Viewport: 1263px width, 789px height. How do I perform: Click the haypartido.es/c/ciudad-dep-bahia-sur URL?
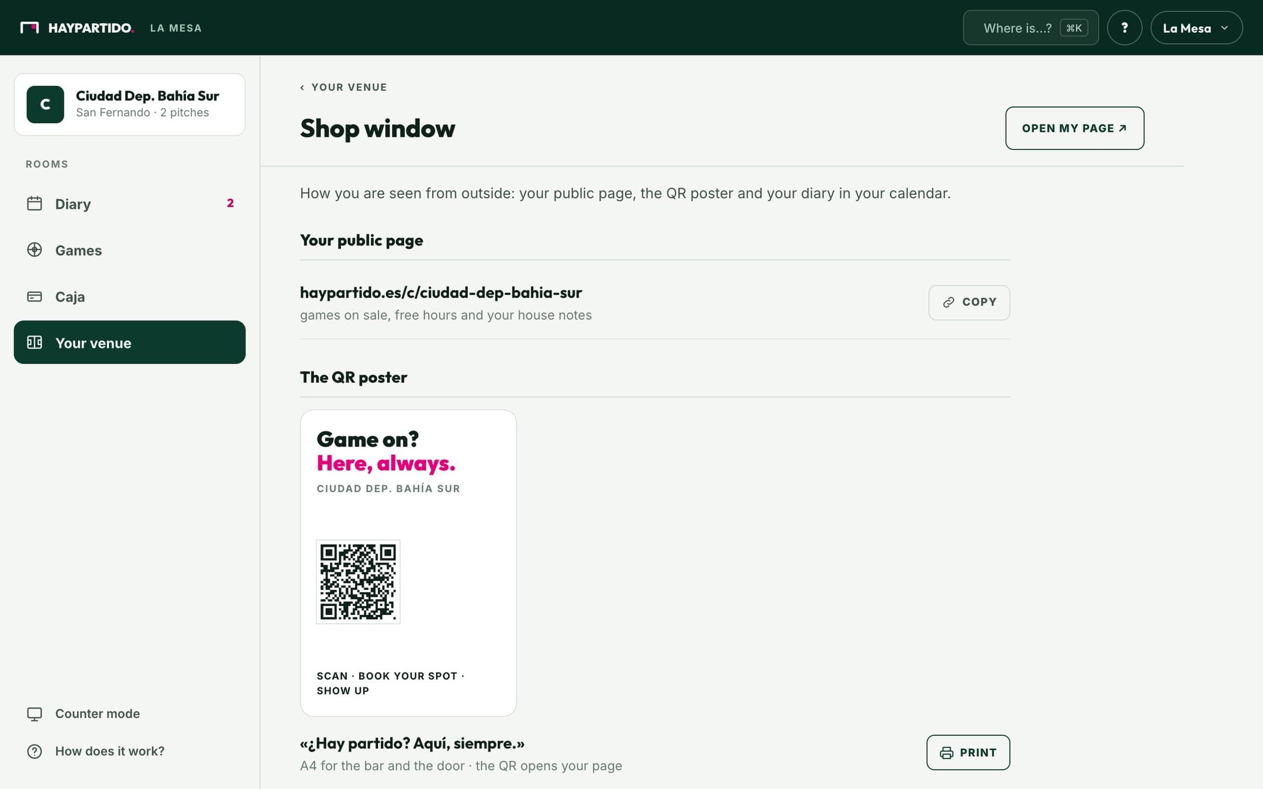[x=441, y=292]
